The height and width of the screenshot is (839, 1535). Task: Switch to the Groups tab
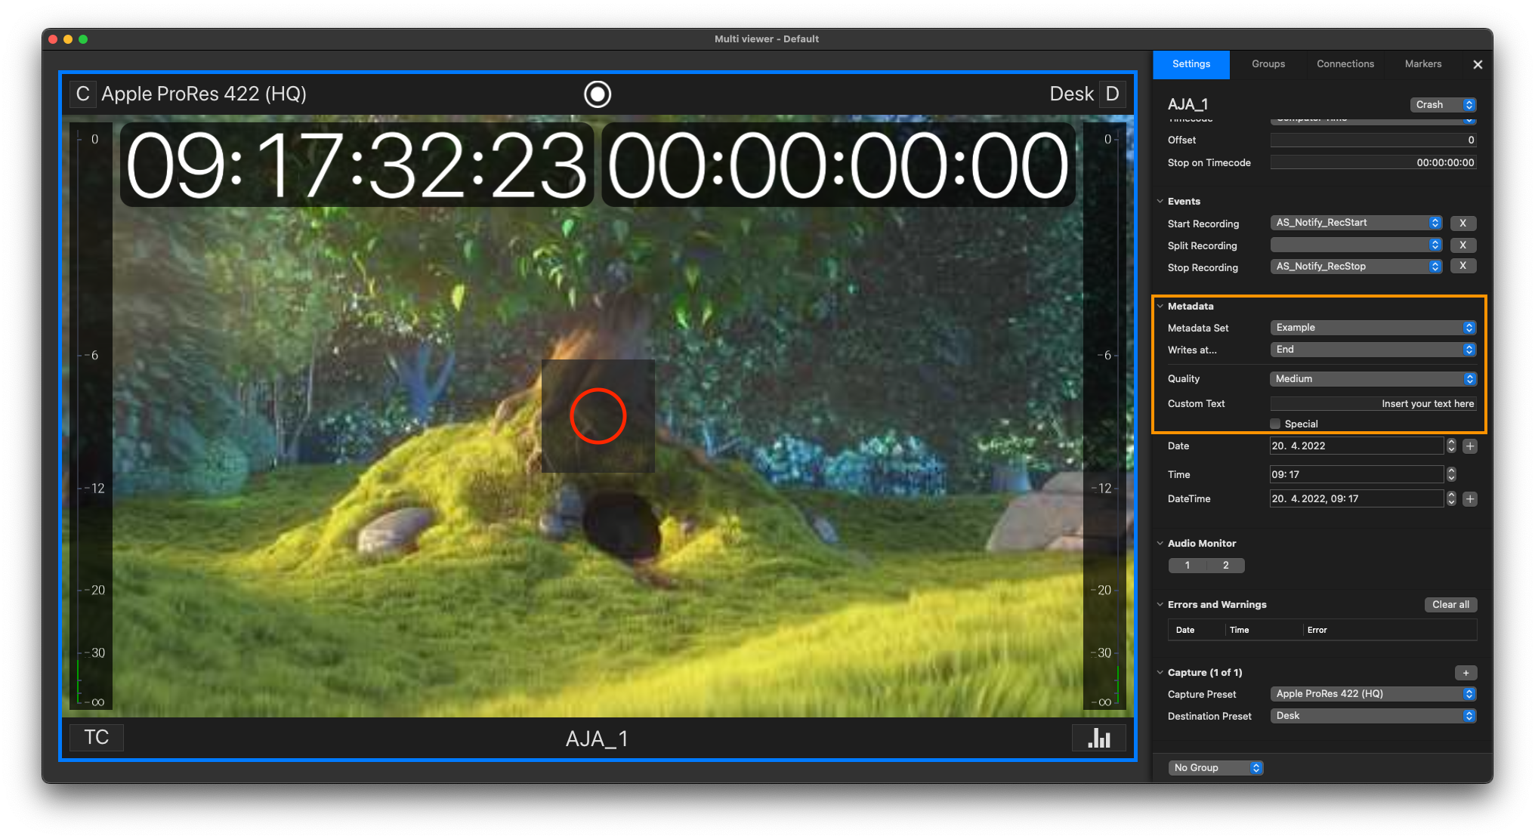1268,64
